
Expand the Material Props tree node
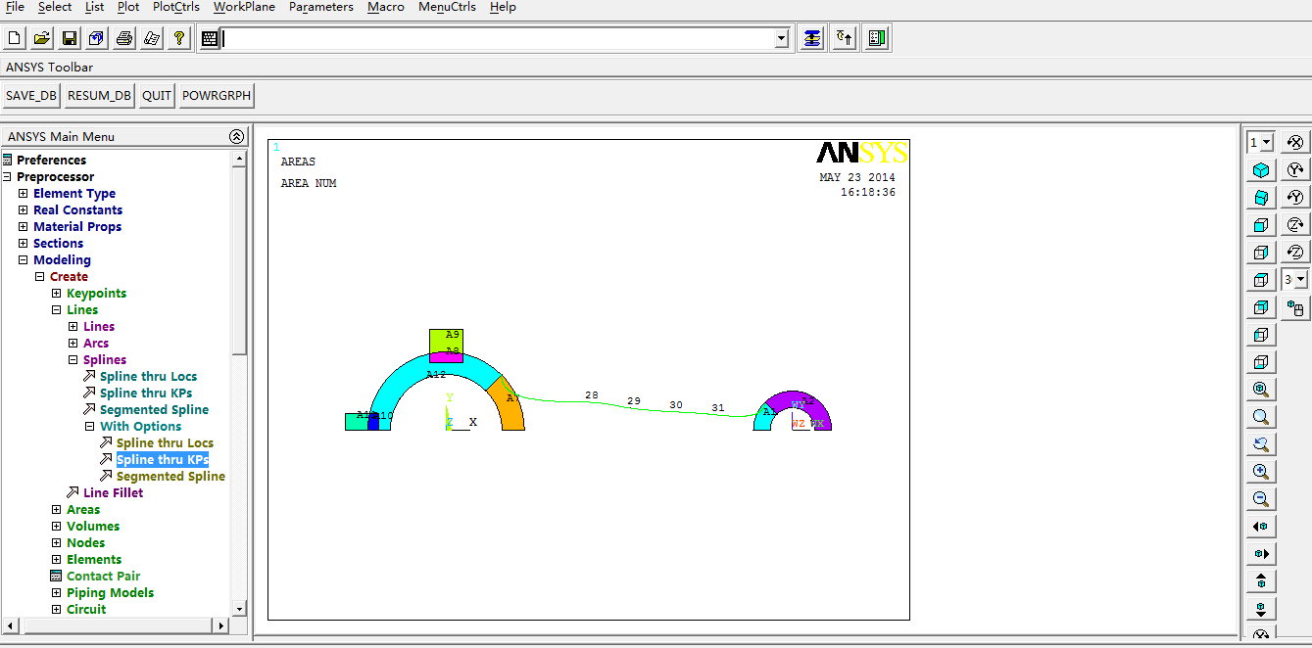click(x=24, y=227)
